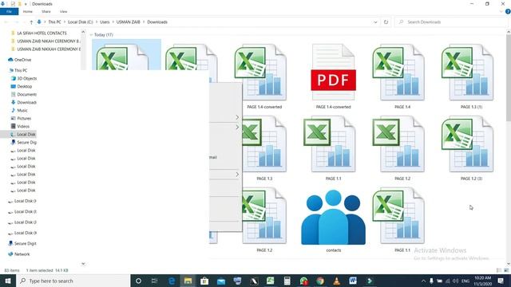Screen dimensions: 511x287
Task: Click Local Disk (C:) in the breadcrumb
Action: pyautogui.click(x=80, y=22)
